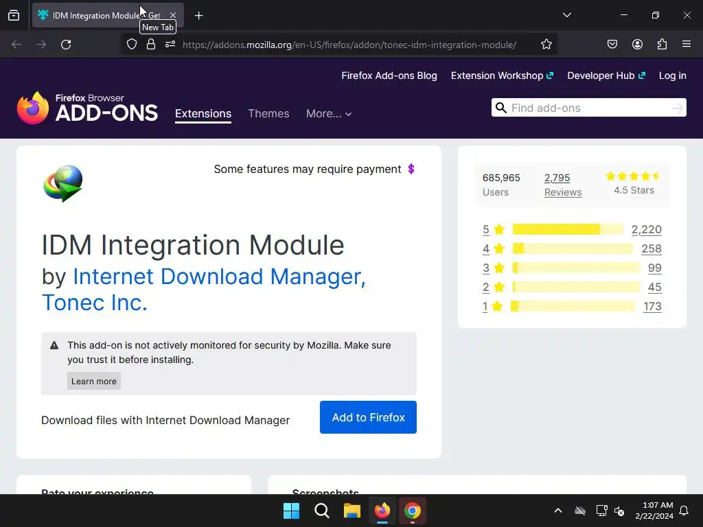Reload the page with the refresh icon
This screenshot has width=703, height=527.
66,45
